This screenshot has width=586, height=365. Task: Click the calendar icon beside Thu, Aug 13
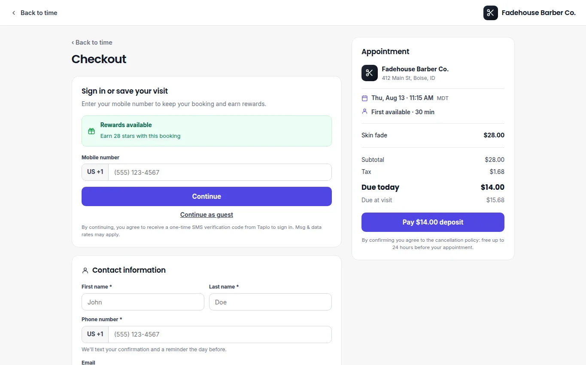[364, 98]
